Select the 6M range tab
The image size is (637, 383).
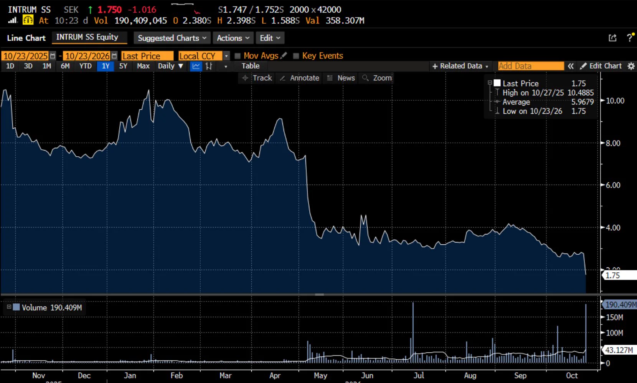[65, 66]
